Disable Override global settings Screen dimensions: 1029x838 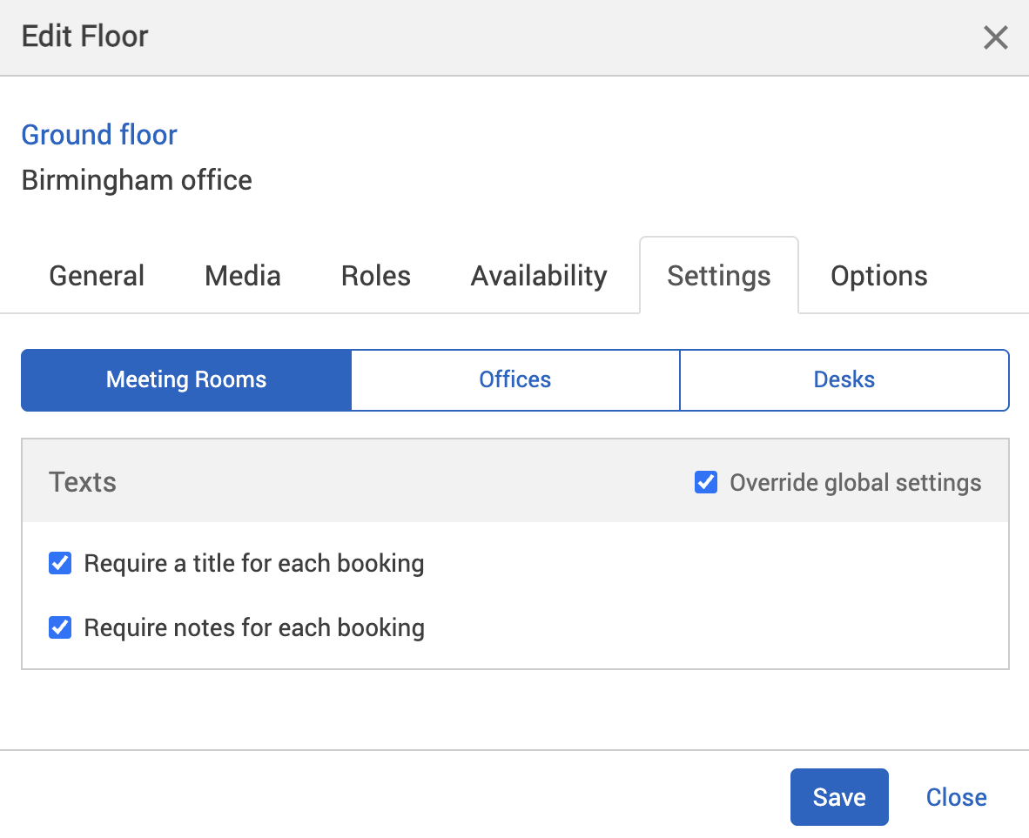tap(705, 481)
